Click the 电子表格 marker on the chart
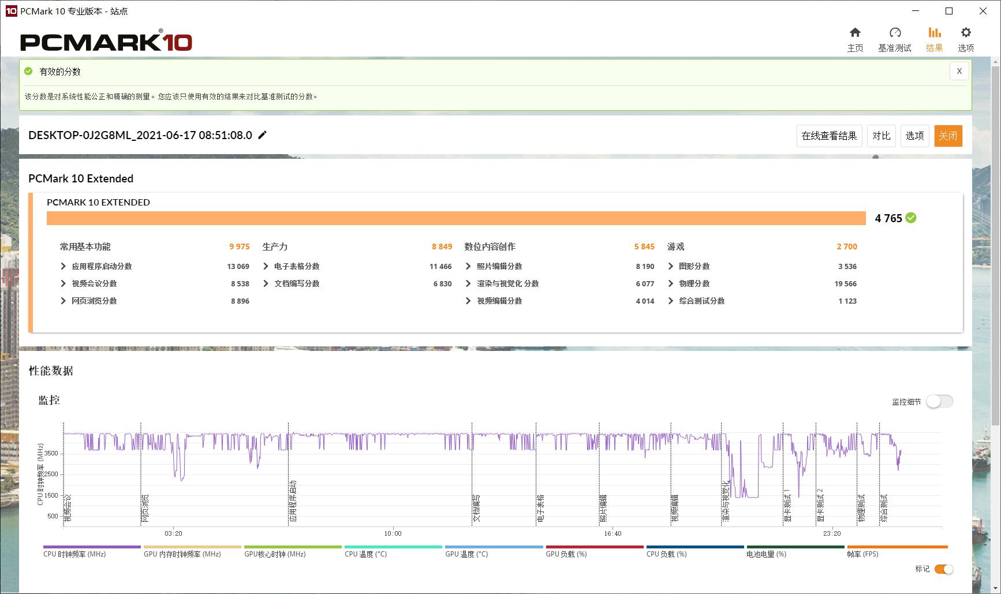 pyautogui.click(x=540, y=508)
